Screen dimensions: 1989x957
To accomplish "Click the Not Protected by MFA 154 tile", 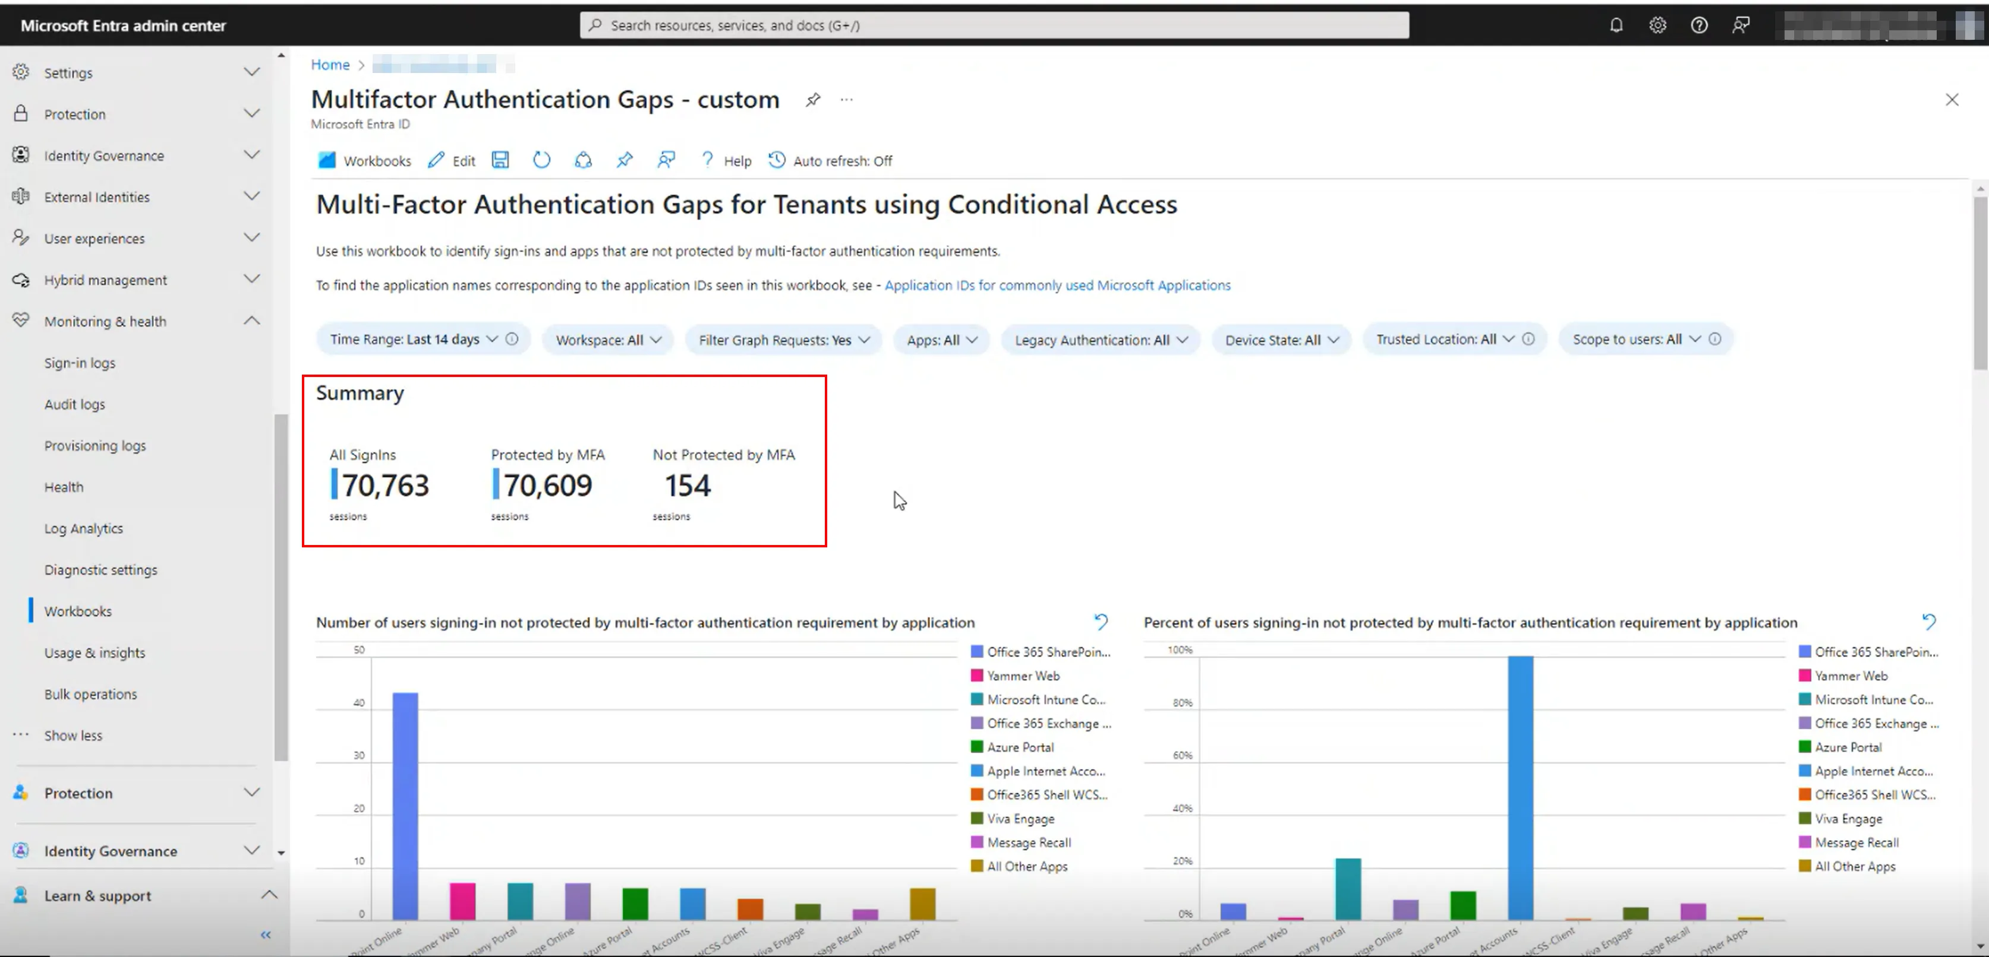I will [723, 484].
